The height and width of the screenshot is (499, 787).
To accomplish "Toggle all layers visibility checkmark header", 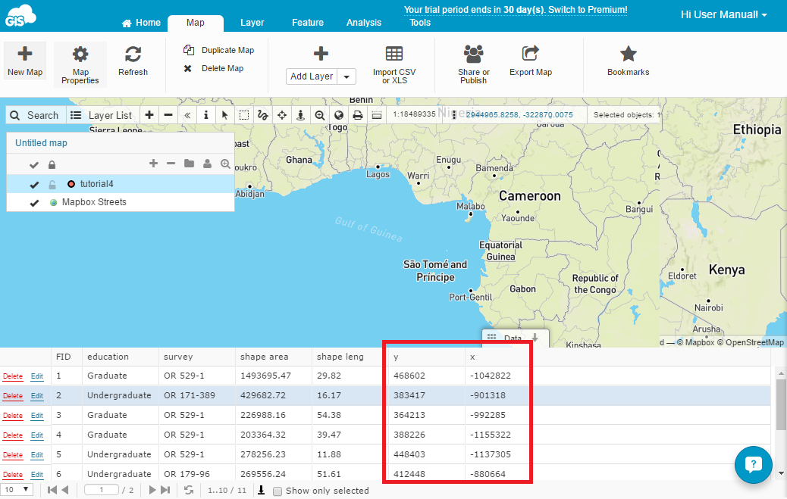I will 34,164.
